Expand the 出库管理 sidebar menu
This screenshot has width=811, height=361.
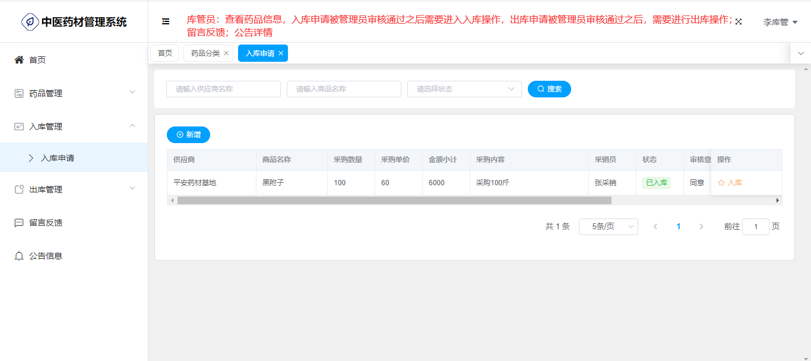click(x=74, y=189)
